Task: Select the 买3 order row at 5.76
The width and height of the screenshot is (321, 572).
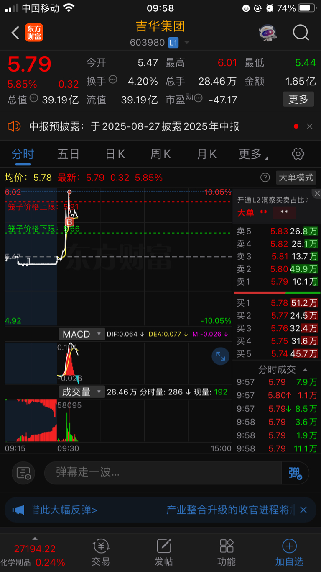Action: 277,328
